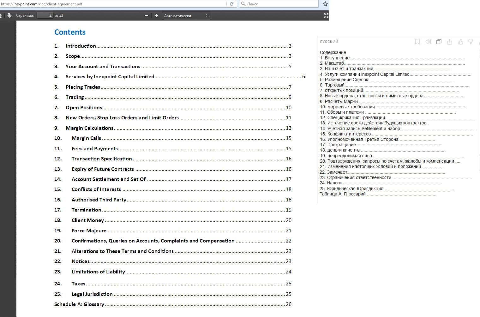Image resolution: width=480 pixels, height=317 pixels.
Task: Switch PDF viewer to presentation mode
Action: [x=326, y=15]
